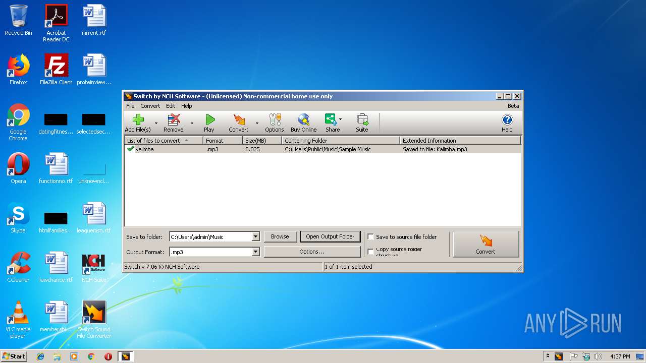Click the Remove toolbar icon
Viewport: 646px width, 363px height.
tap(173, 123)
